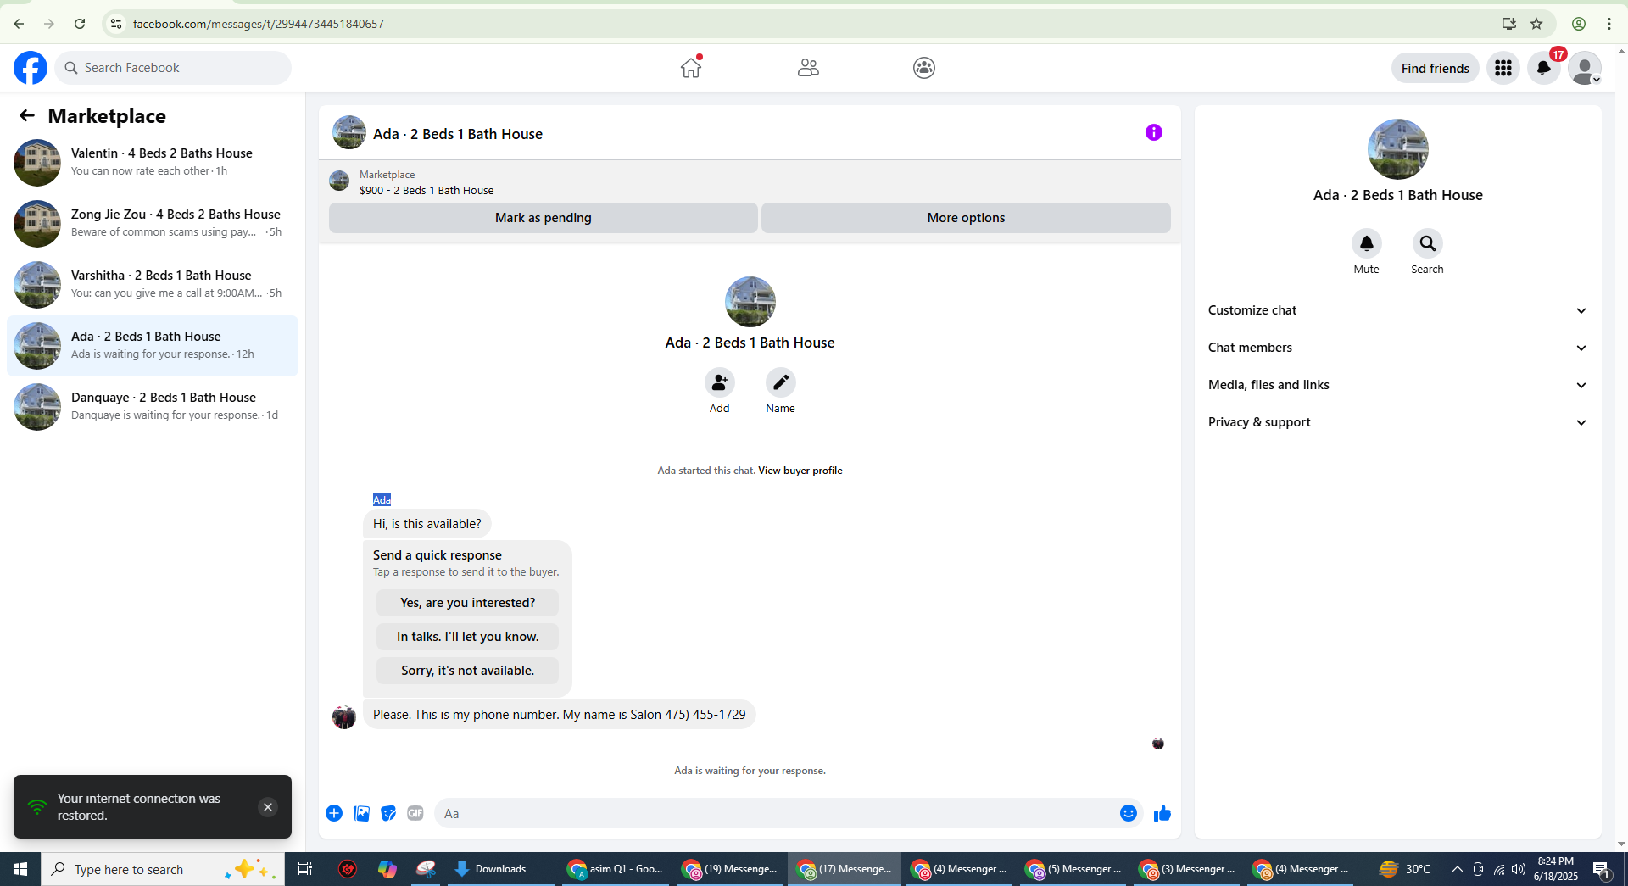The image size is (1628, 886).
Task: Click the choose sticker icon in composer
Action: coord(388,813)
